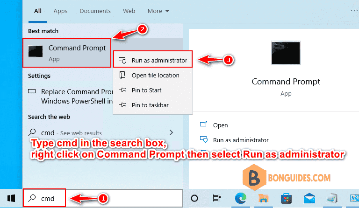Click Run as administrator in preview pane
This screenshot has width=359, height=208.
[241, 140]
